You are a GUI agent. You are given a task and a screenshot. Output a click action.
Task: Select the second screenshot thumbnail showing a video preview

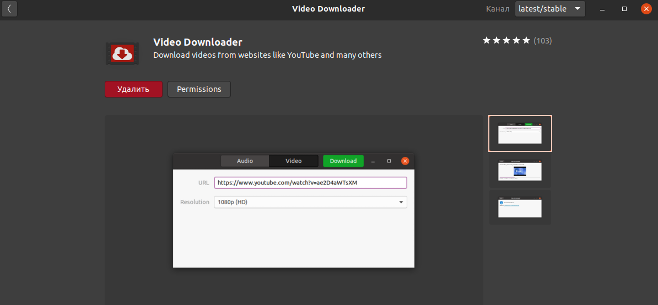coord(520,171)
